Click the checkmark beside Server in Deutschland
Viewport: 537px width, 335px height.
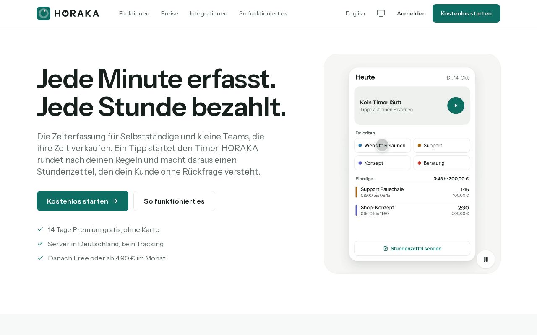pos(40,244)
